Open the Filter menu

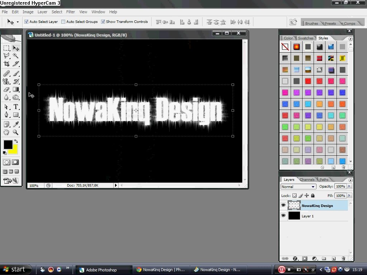pos(71,12)
